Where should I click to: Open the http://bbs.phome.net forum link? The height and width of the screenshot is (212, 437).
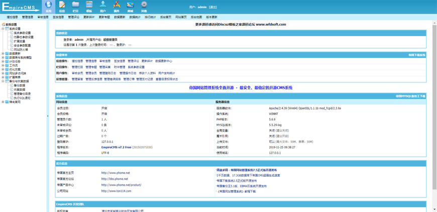tap(115, 179)
